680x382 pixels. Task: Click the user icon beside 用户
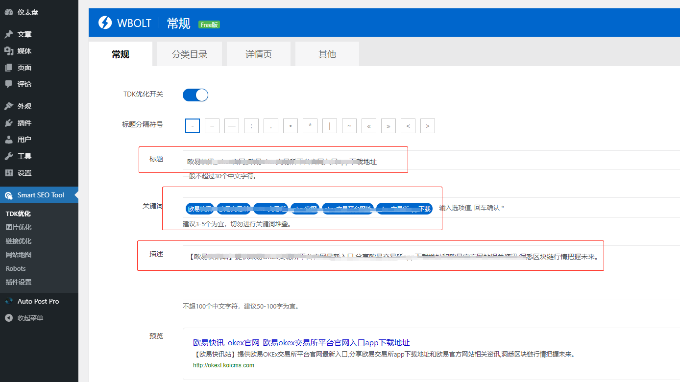tap(9, 140)
